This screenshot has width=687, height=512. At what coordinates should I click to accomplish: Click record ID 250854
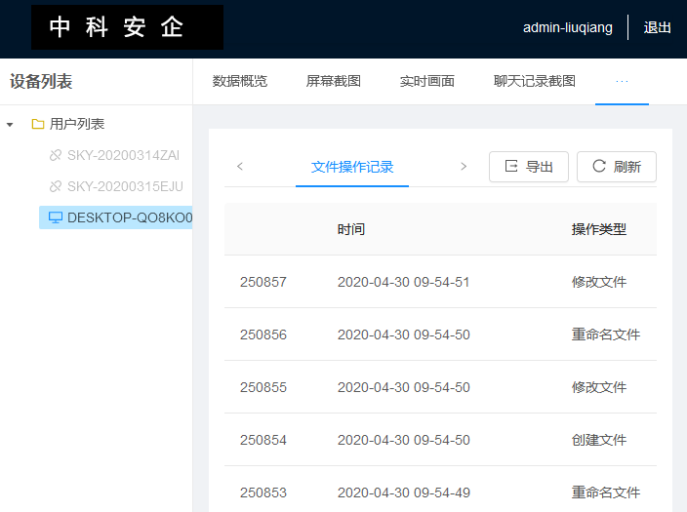pos(263,440)
